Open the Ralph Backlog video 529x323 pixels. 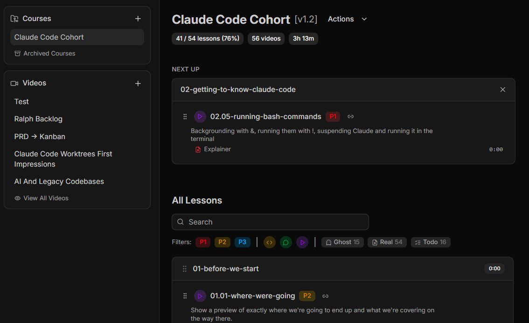click(x=38, y=119)
